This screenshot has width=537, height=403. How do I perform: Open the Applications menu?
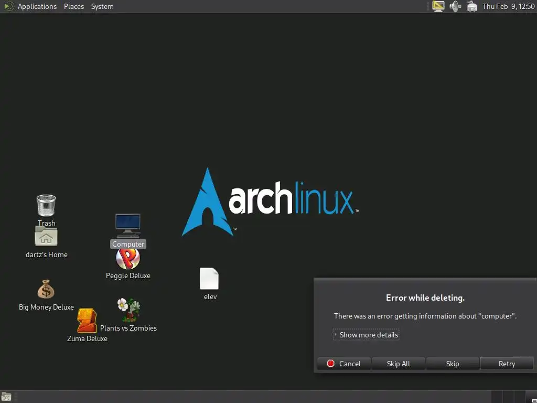point(37,6)
